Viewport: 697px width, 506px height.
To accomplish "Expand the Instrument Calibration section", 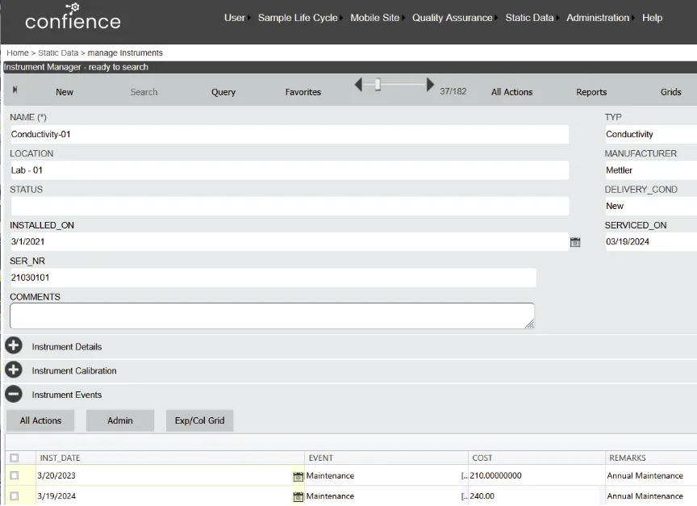I will coord(13,370).
